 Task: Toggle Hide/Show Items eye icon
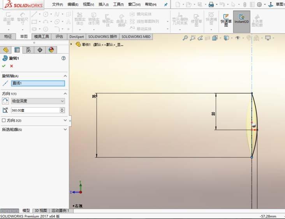(237, 38)
